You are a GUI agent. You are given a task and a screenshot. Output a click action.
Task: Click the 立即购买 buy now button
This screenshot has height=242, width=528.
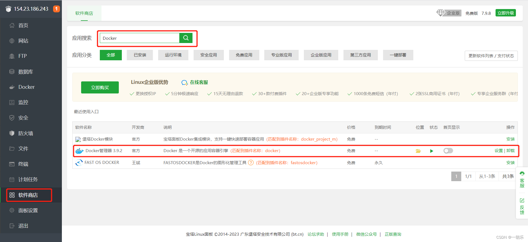(100, 87)
